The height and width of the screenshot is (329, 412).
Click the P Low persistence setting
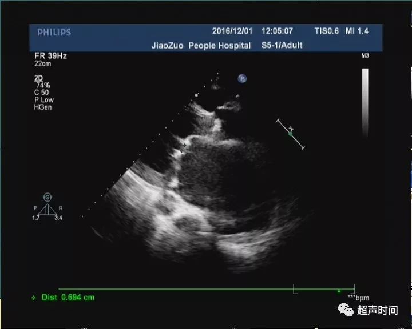tap(44, 100)
